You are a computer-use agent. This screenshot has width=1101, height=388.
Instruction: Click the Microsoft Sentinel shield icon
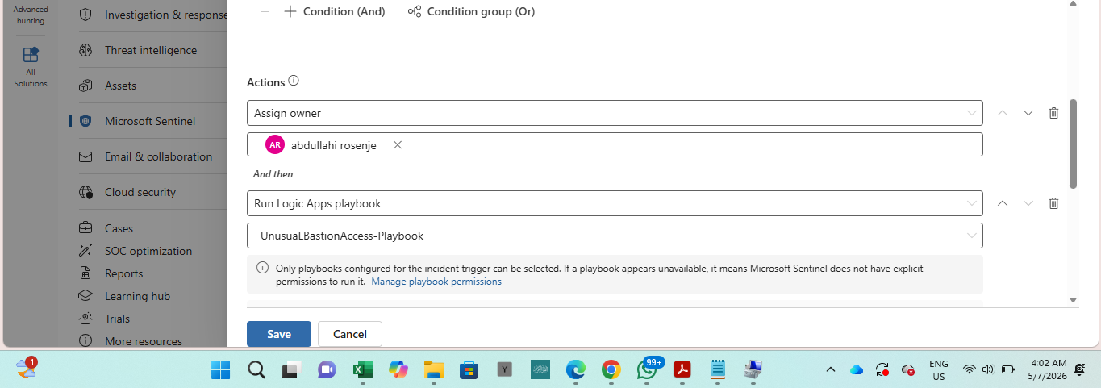coord(85,121)
